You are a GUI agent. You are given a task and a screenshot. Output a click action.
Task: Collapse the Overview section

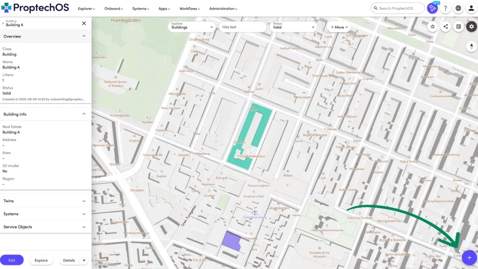(84, 36)
